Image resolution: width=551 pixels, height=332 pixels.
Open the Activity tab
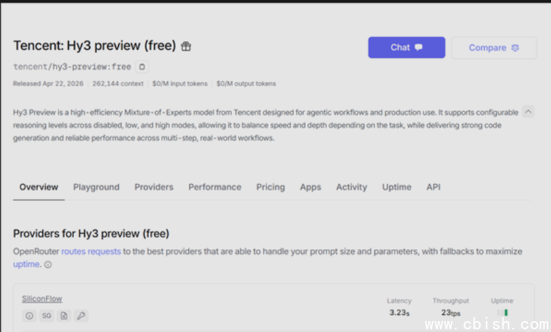click(351, 187)
